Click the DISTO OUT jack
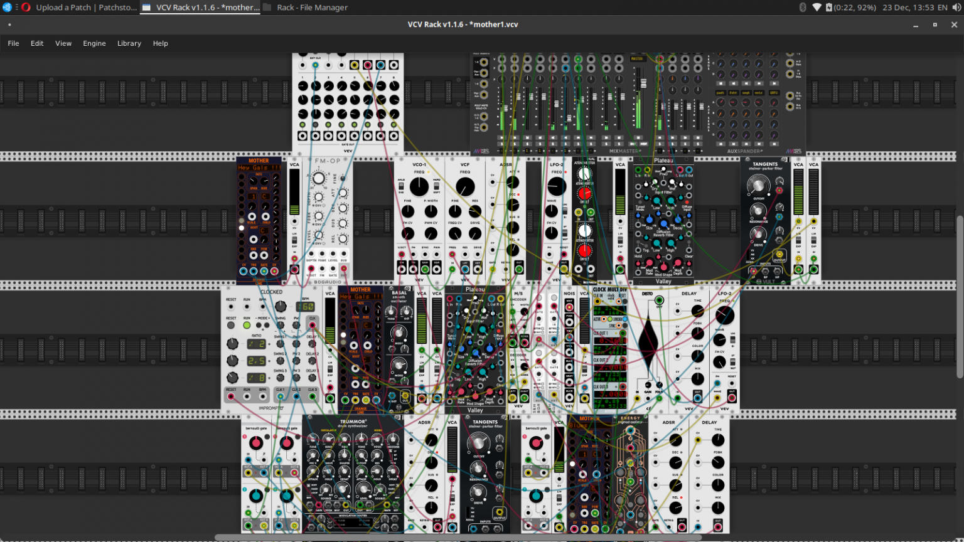 659,300
